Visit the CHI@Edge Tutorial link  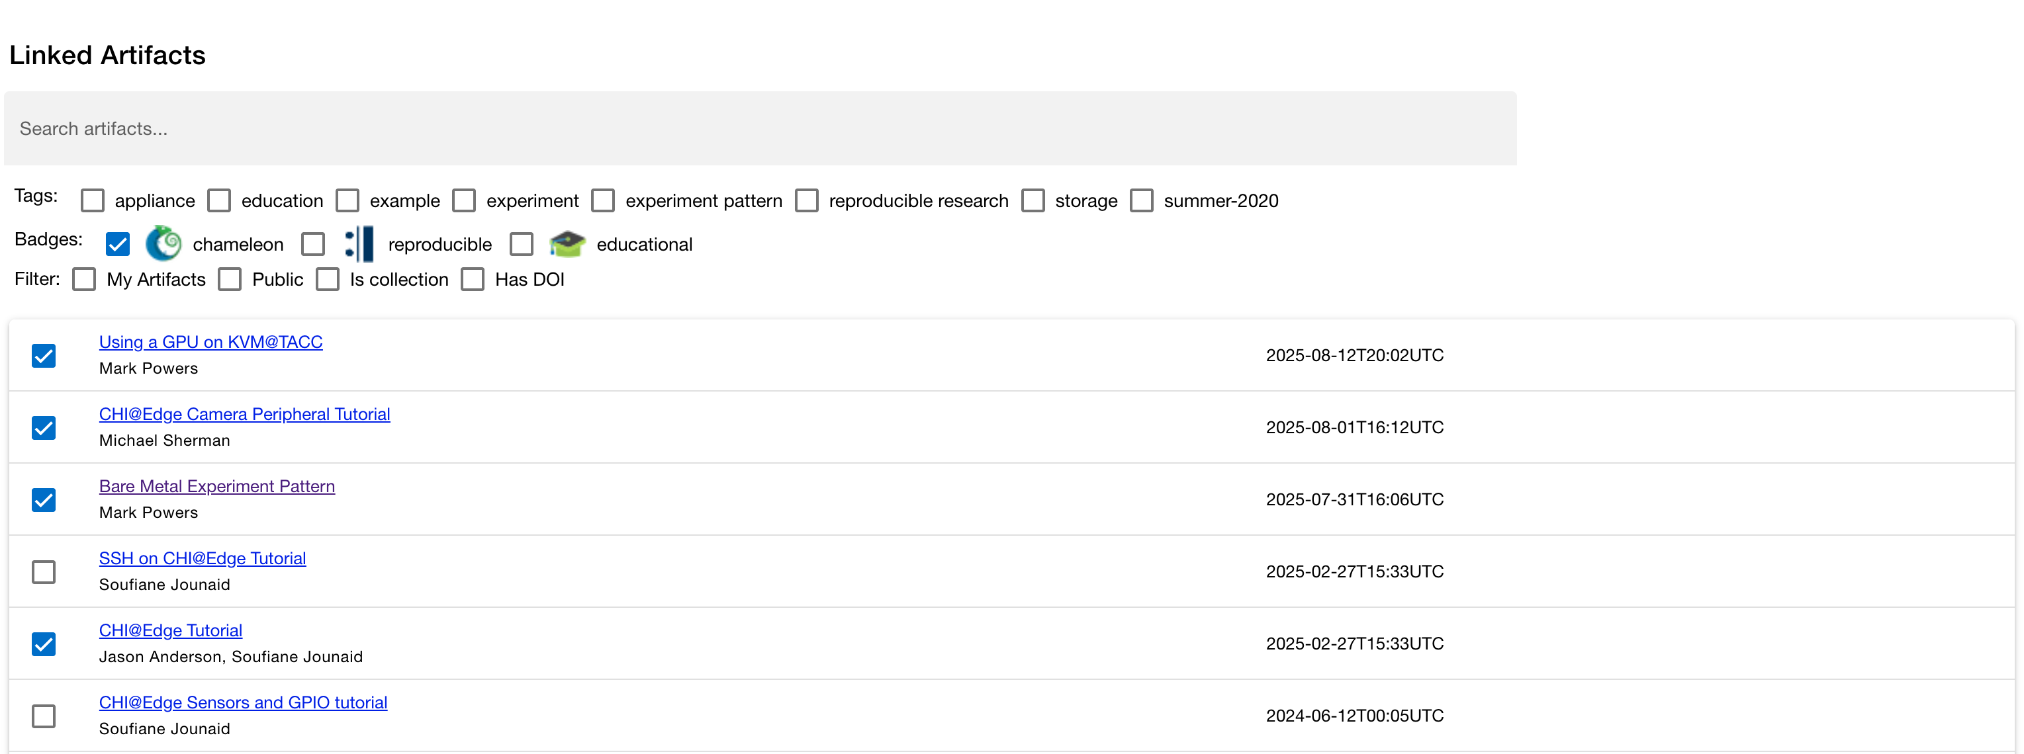[x=171, y=631]
